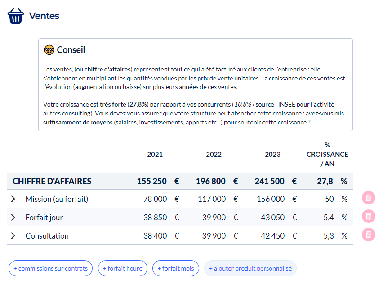
Task: Click Forfait jour label
Action: pyautogui.click(x=44, y=218)
